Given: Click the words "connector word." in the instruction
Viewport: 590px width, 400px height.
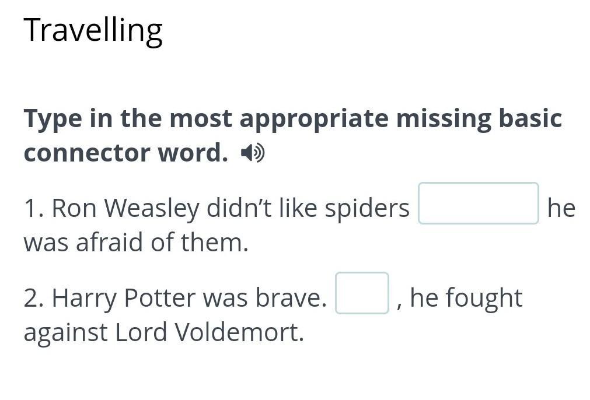Looking at the screenshot, I should (x=125, y=153).
